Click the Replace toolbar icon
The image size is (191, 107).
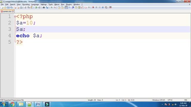click(47, 7)
